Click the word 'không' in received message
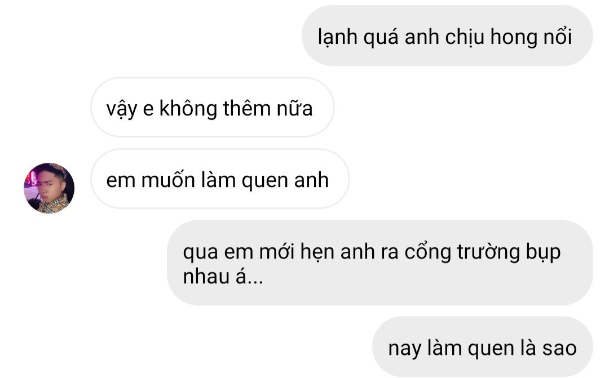 [x=188, y=109]
